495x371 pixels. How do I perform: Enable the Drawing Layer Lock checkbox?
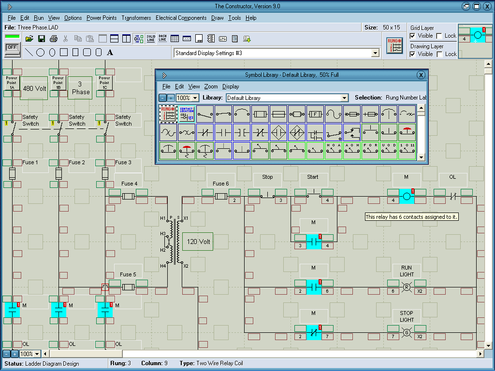point(439,54)
